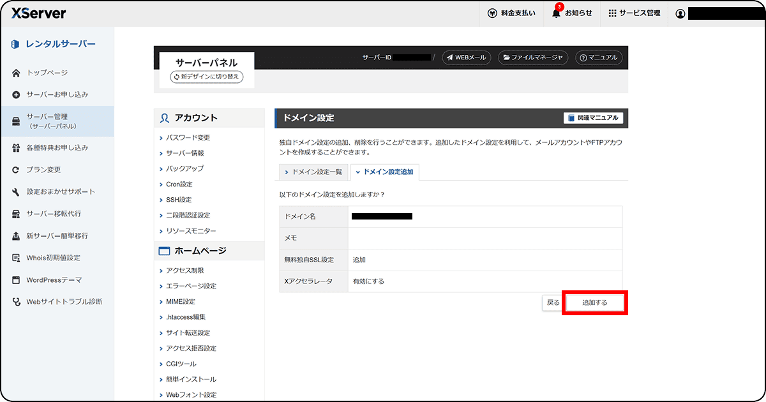Click 追加する button
766x402 pixels.
coord(595,302)
